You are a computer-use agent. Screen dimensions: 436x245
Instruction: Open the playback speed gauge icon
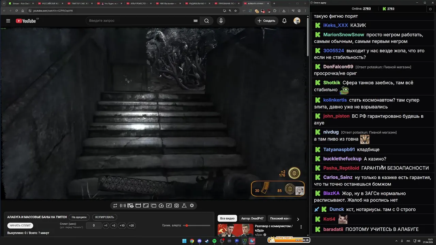click(161, 206)
